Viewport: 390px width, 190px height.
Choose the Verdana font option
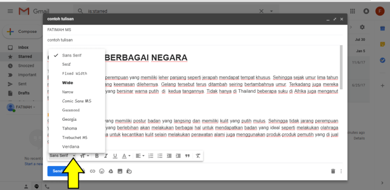(77, 147)
